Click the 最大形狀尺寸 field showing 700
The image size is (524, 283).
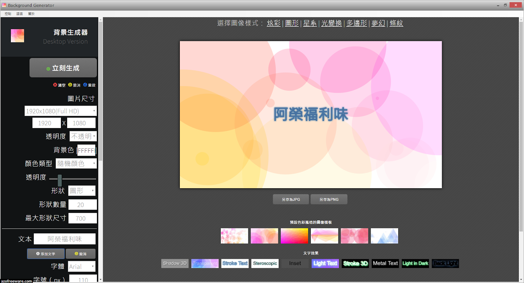(83, 218)
